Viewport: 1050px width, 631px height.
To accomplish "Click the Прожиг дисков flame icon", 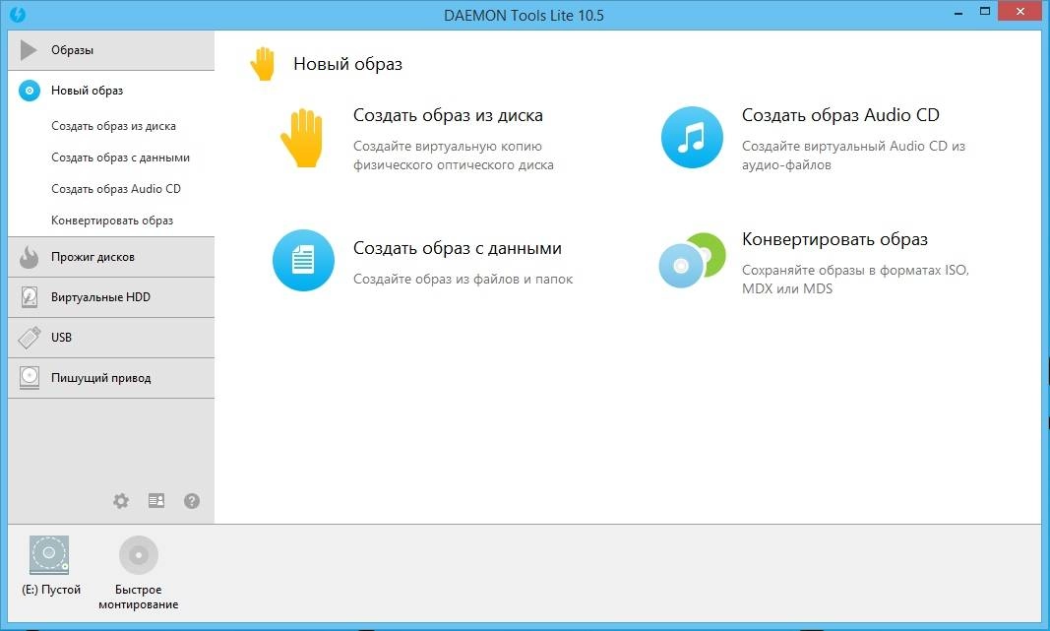I will coord(29,257).
